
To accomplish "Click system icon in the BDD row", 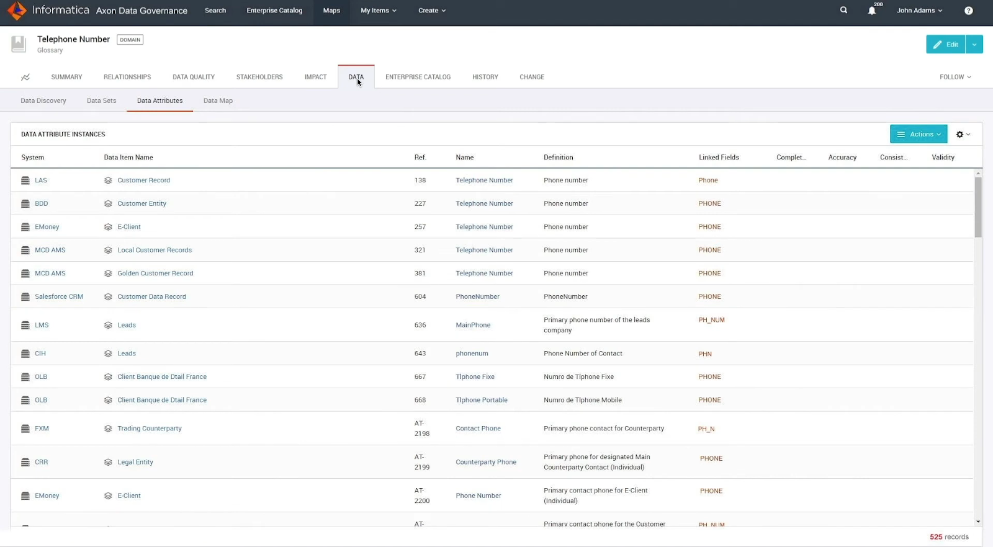I will pyautogui.click(x=25, y=203).
